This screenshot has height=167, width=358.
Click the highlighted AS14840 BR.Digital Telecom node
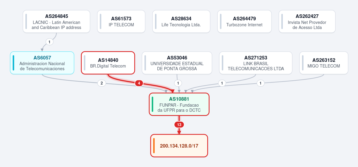pos(108,63)
